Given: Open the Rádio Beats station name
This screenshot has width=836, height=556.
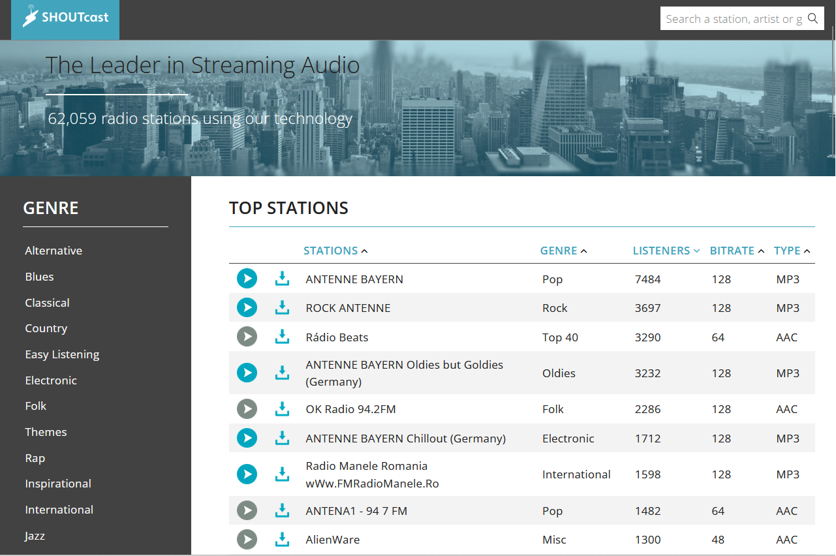Looking at the screenshot, I should click(337, 337).
